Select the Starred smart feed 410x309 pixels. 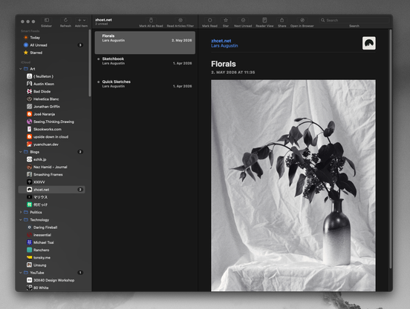52,53
